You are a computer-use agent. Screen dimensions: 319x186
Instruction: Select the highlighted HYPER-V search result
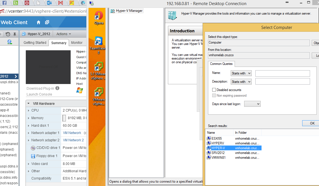point(234,148)
